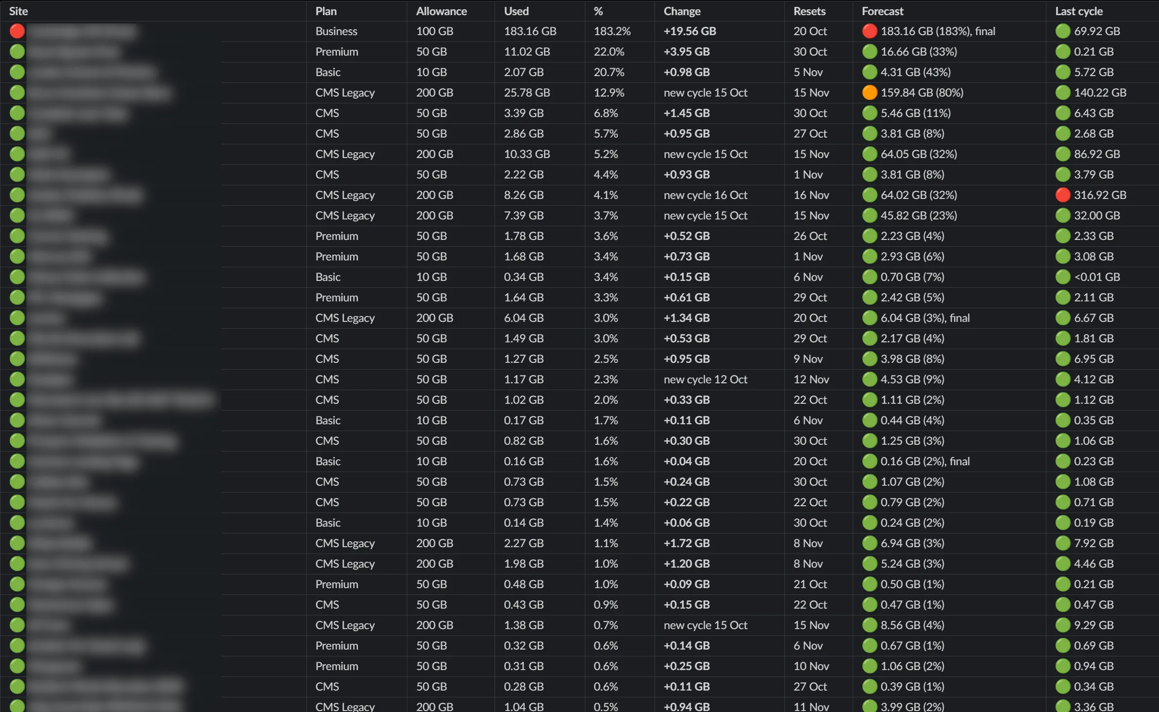Image resolution: width=1159 pixels, height=712 pixels.
Task: Click the 183.2% percentage cell
Action: point(612,31)
